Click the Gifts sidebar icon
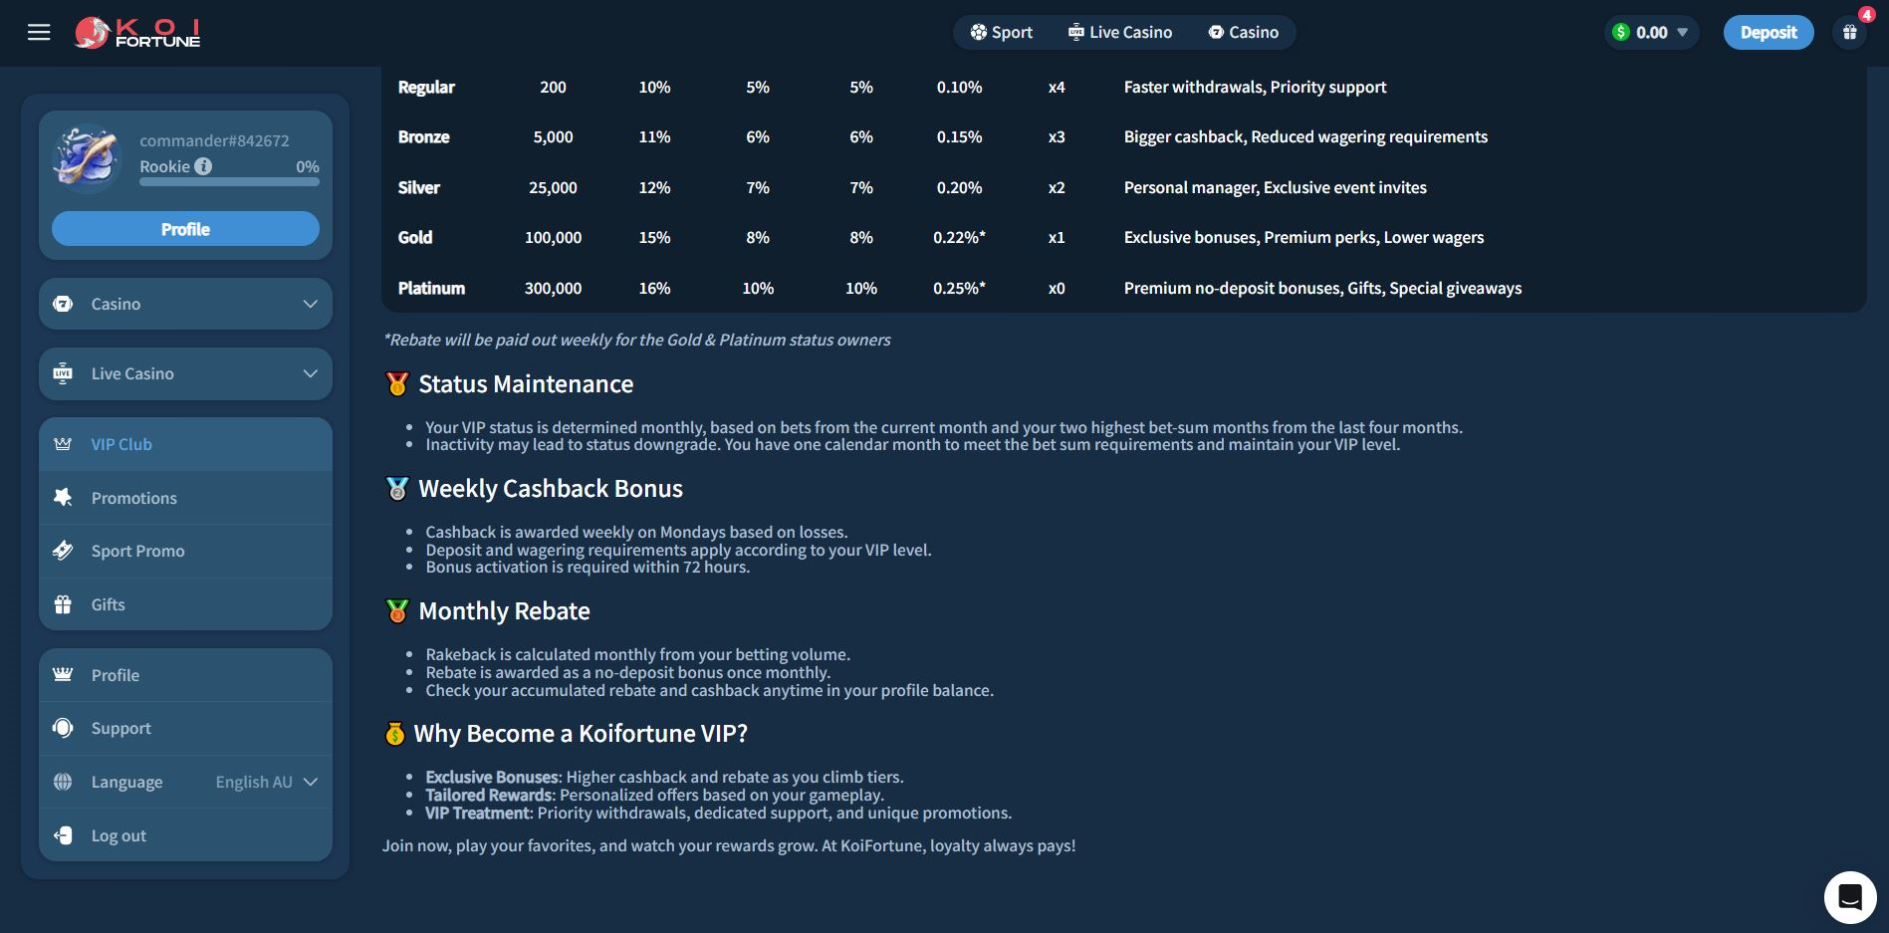 tap(63, 604)
